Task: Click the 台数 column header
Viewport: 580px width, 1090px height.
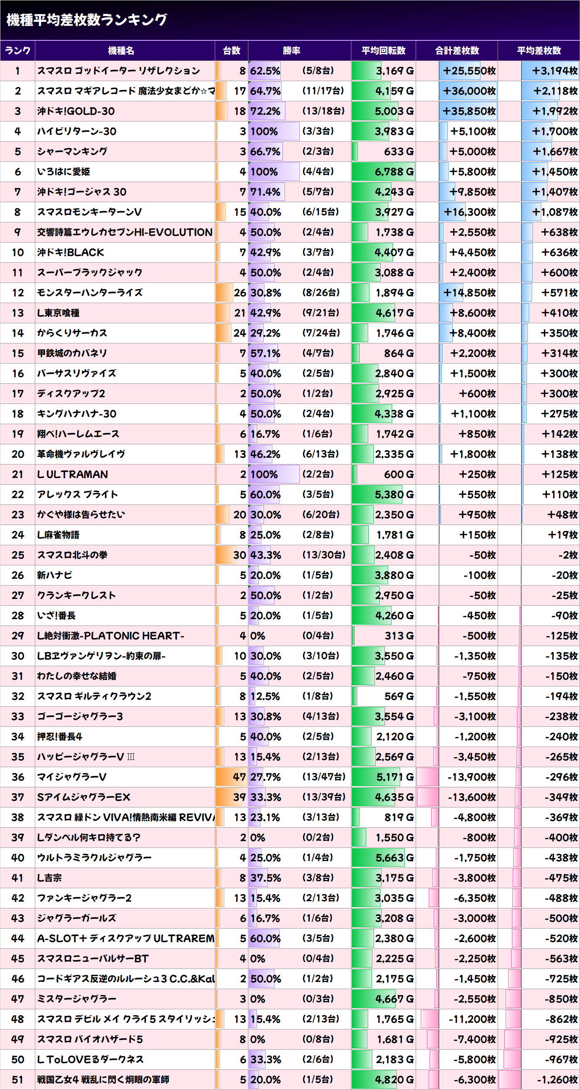Action: [232, 51]
